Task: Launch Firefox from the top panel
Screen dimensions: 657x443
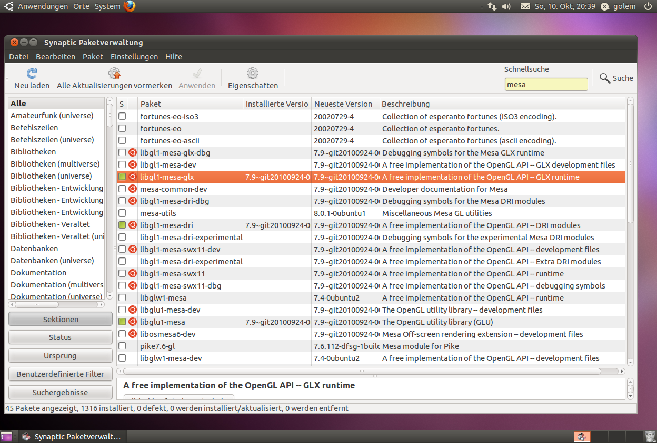Action: (x=130, y=6)
